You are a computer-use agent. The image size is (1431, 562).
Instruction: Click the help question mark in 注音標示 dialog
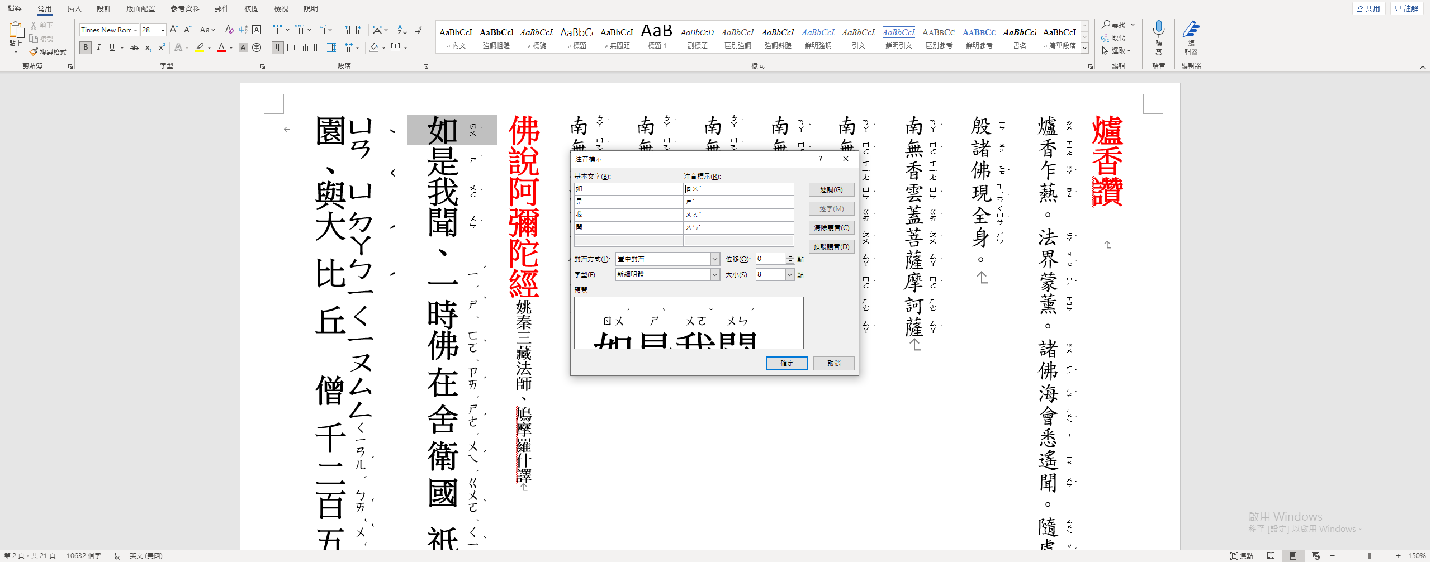820,159
